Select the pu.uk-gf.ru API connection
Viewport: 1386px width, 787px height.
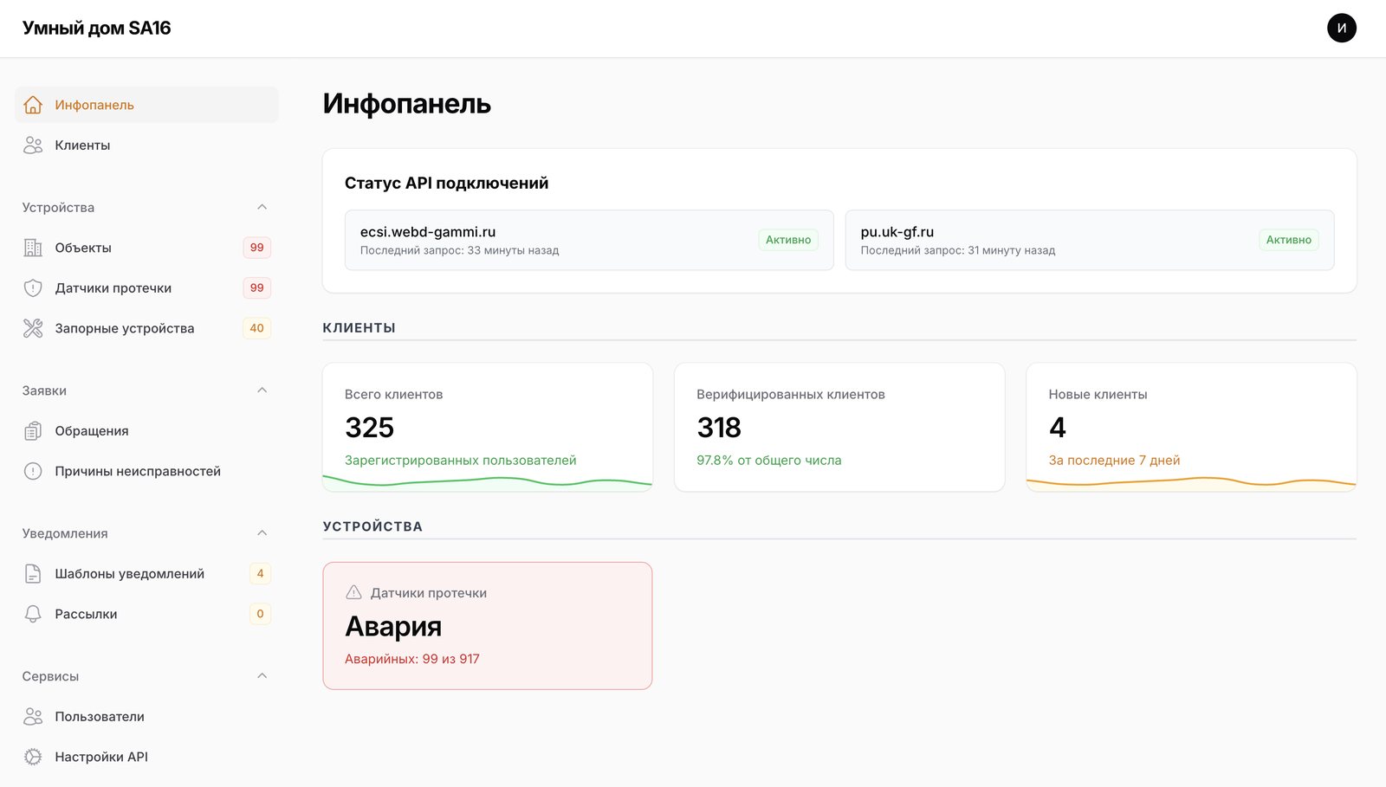click(1090, 240)
